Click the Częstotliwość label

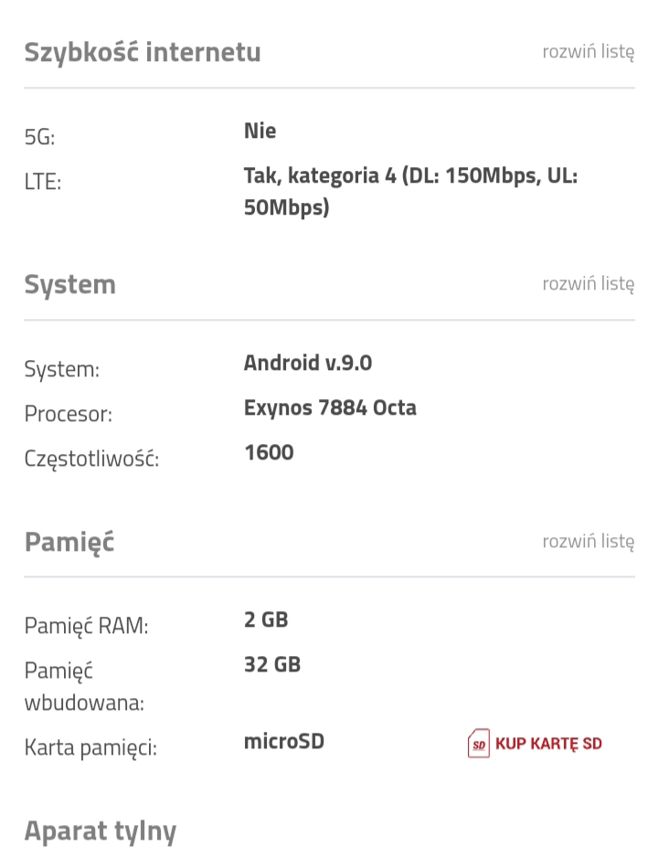click(x=91, y=460)
